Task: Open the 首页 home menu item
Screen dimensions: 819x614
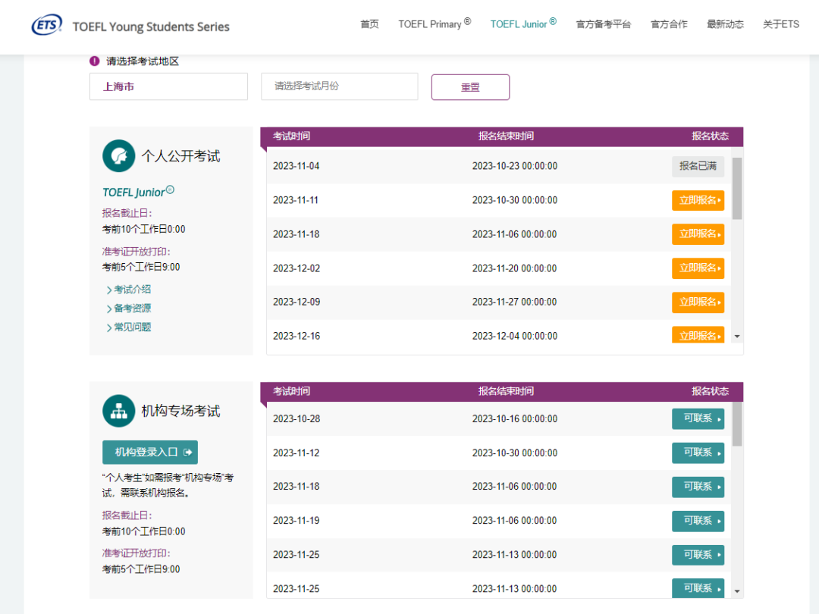Action: point(369,24)
